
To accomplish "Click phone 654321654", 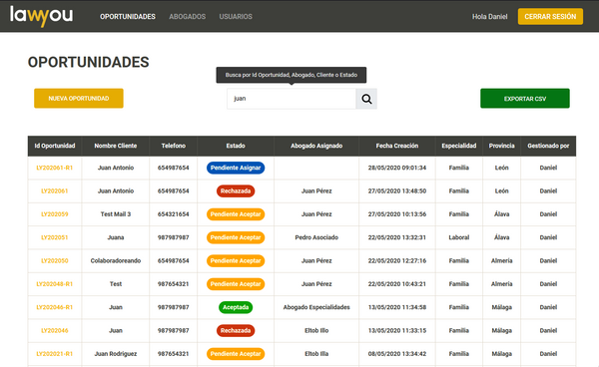I will click(173, 214).
